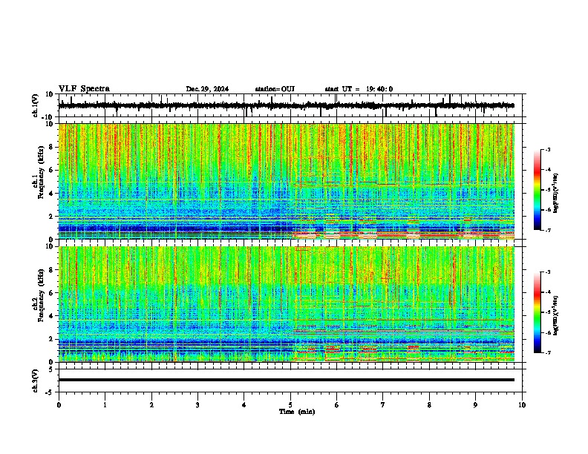Click the "4" kHz tick of ch.2 spectrogram
This screenshot has width=588, height=454.
coord(51,316)
